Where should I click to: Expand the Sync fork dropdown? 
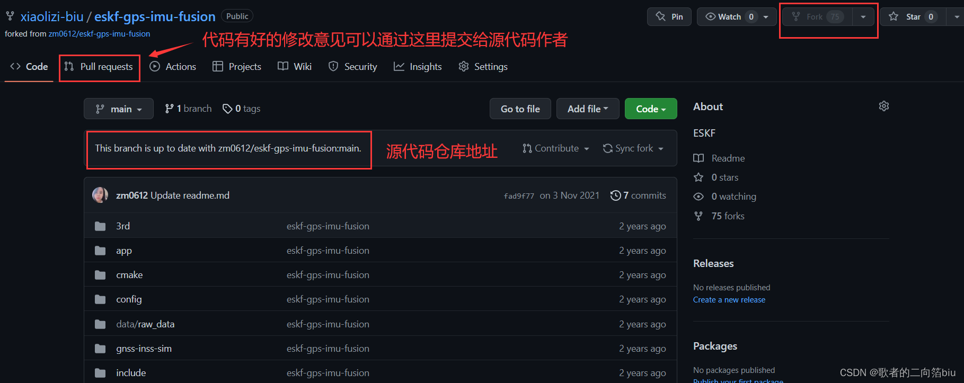pos(633,148)
